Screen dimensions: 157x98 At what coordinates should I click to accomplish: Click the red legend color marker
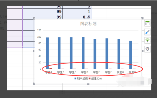[89, 79]
